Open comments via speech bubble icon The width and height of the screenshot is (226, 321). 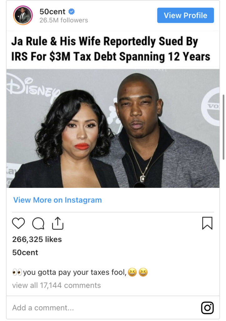38,223
